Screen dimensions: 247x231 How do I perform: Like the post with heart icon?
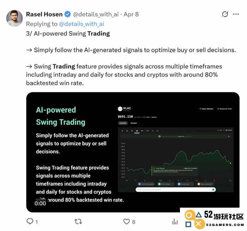click(126, 221)
